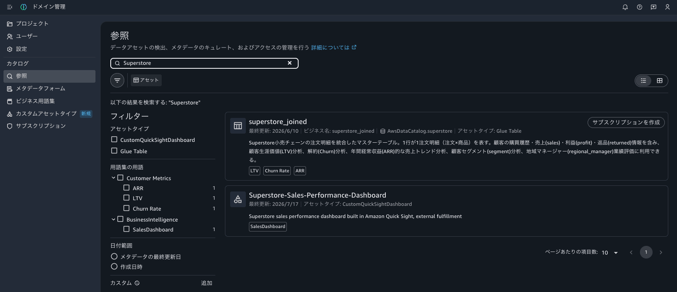Open superstore_joined asset title
Viewport: 677px width, 292px height.
278,122
